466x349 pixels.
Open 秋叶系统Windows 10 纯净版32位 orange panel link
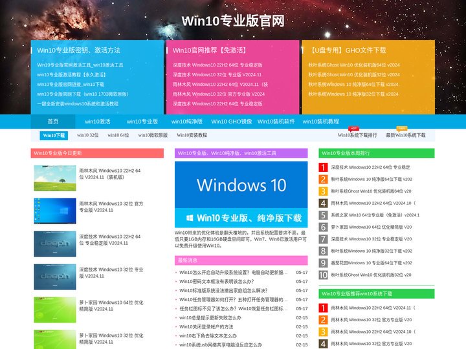click(x=353, y=94)
